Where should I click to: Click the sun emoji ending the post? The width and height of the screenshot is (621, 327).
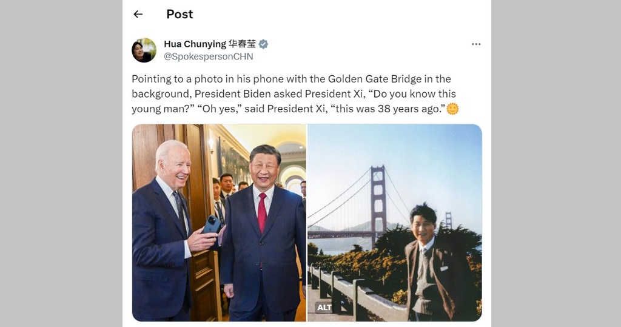(x=452, y=109)
